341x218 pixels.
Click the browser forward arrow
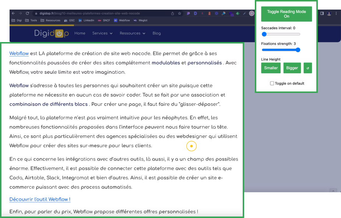point(20,13)
